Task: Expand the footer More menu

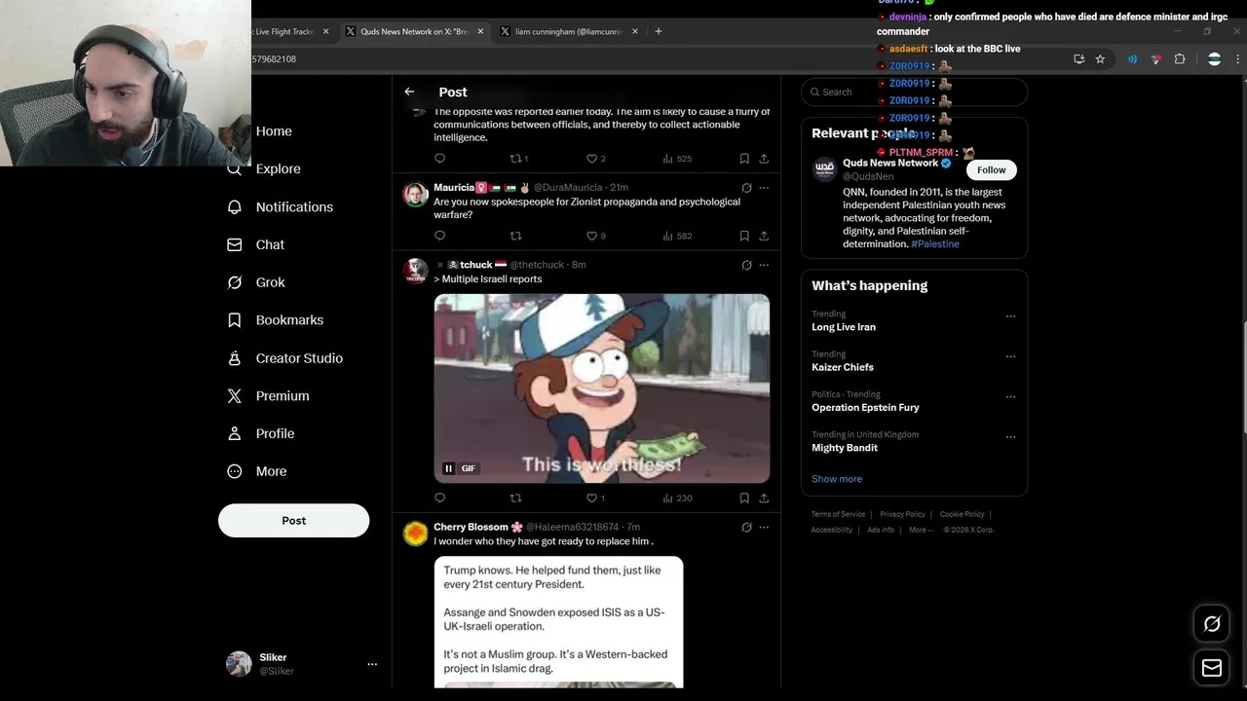Action: click(921, 530)
